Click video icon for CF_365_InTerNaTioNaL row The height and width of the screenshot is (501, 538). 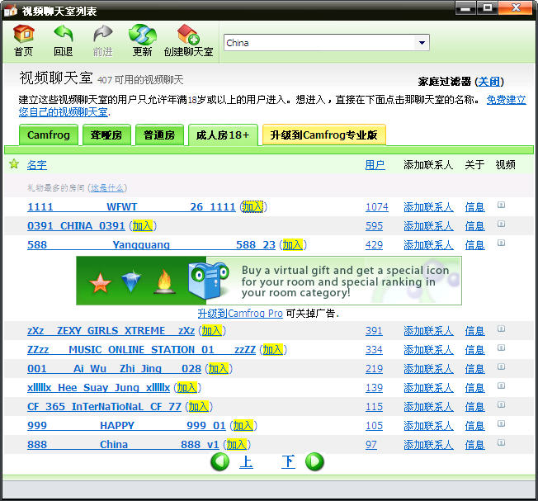(x=501, y=404)
